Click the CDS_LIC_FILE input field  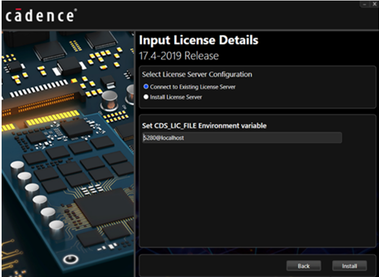tap(242, 138)
